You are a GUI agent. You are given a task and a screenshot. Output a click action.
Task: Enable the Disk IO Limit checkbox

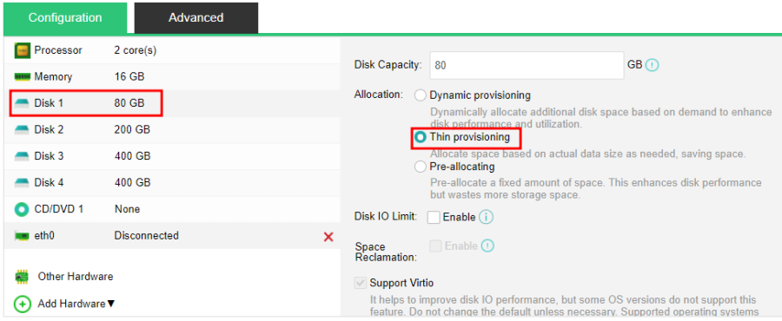[x=434, y=218]
